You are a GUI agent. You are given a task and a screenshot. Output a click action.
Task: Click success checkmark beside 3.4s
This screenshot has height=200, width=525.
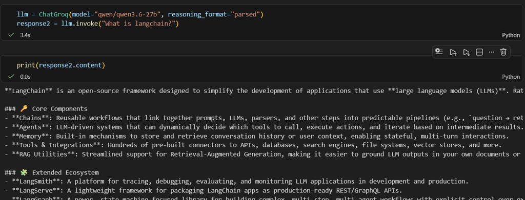point(11,35)
